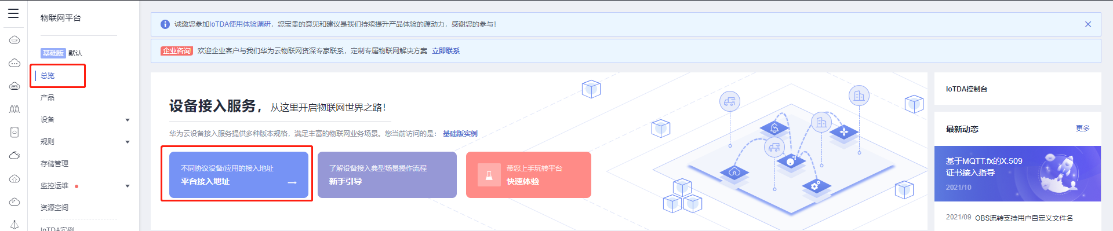Open the 基础版实例 link
This screenshot has height=231, width=1113.
click(460, 134)
